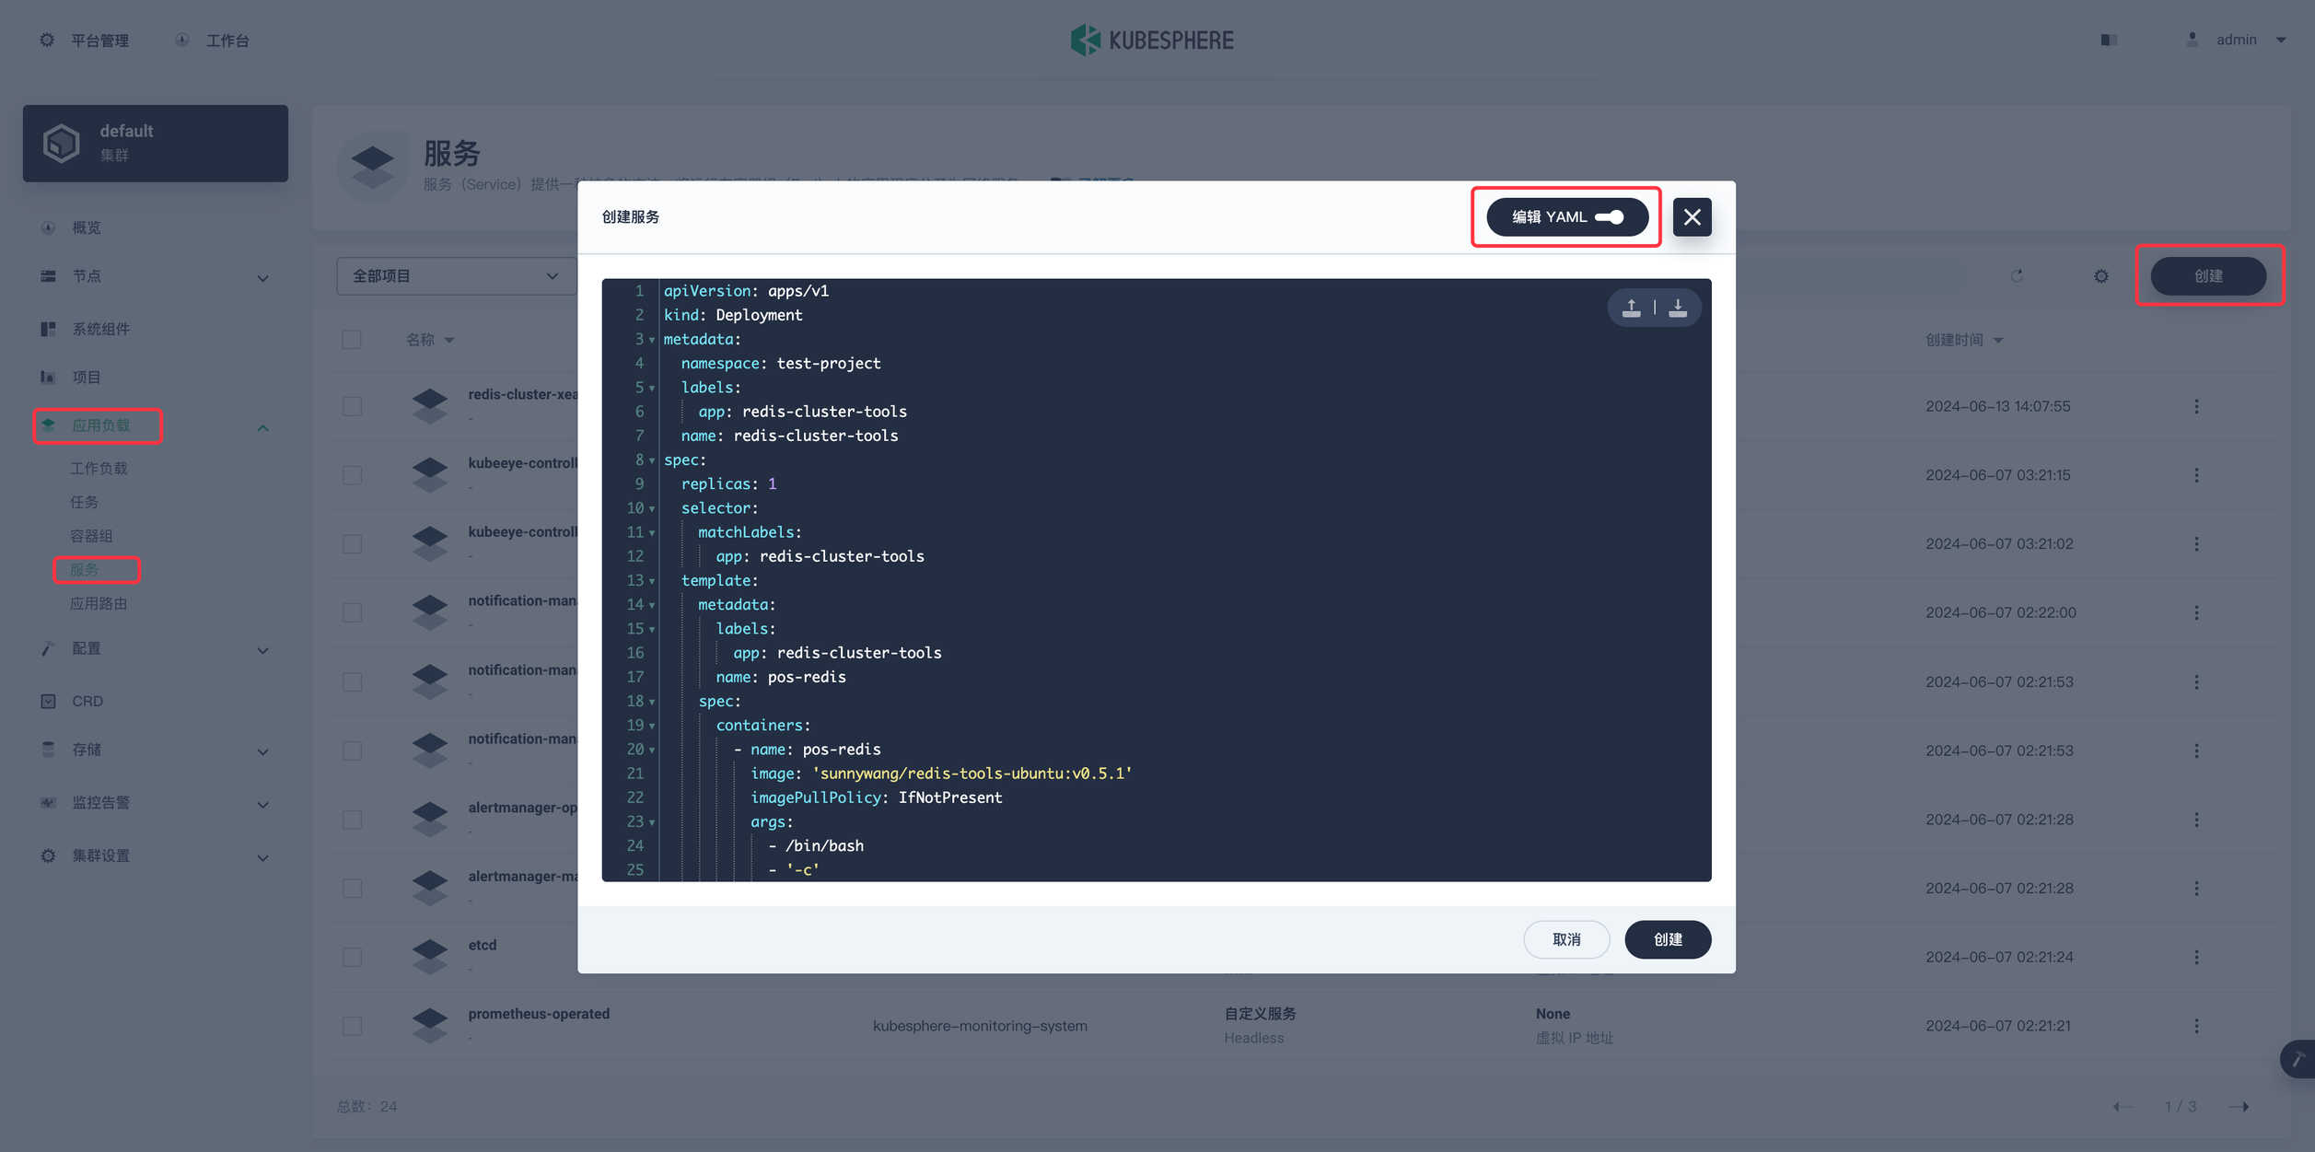The image size is (2315, 1152).
Task: Tick the select-all checkbox in table header
Action: pos(352,340)
